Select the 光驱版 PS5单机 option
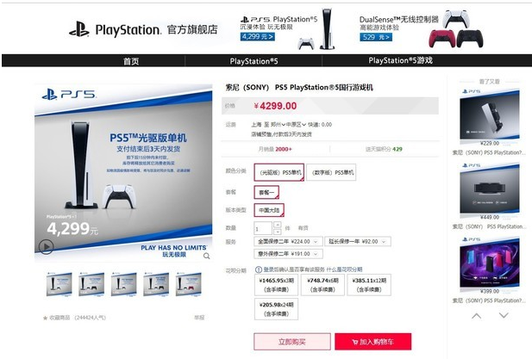This screenshot has height=359, width=532. [279, 172]
